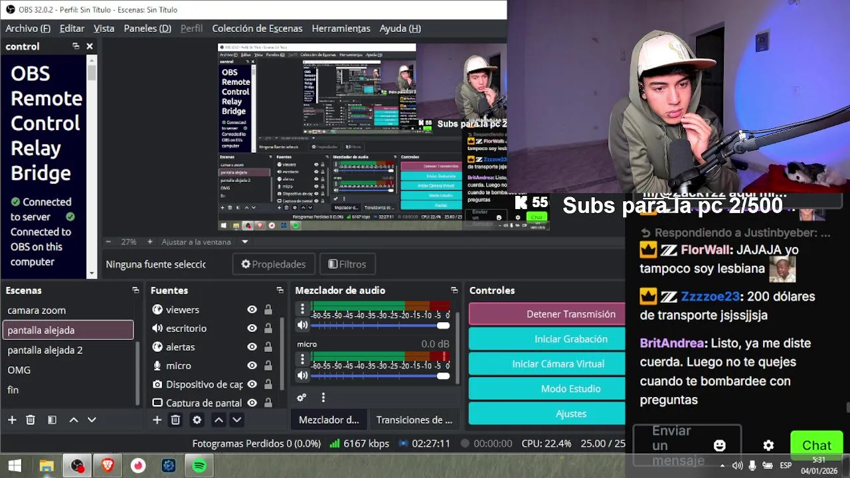
Task: Click Iniciar Cámara Virtual button
Action: point(547,364)
